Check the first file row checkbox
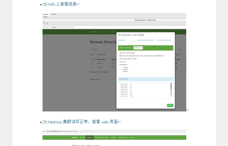228x146 pixels. [92, 63]
